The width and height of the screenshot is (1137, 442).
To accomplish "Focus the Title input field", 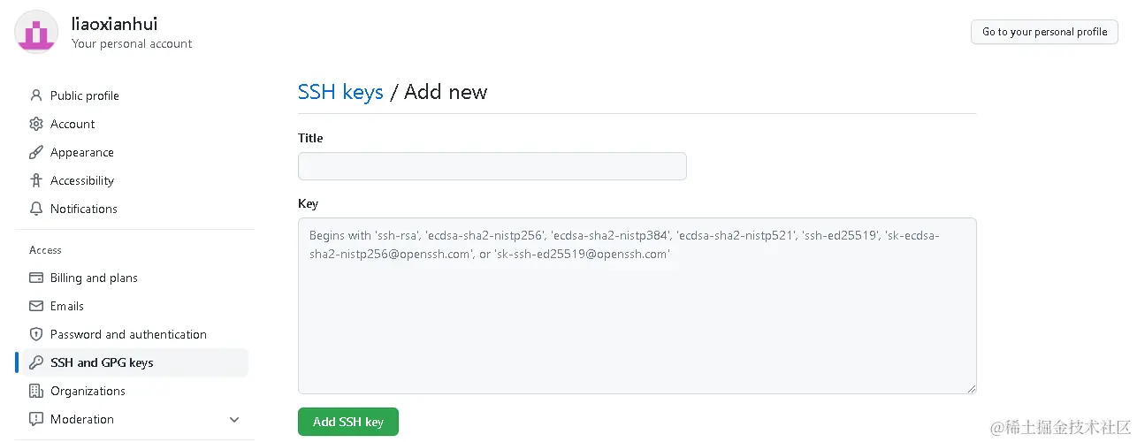I will [x=492, y=166].
